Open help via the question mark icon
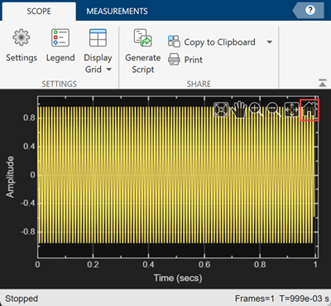Screen dimensions: 331x306 pyautogui.click(x=310, y=10)
